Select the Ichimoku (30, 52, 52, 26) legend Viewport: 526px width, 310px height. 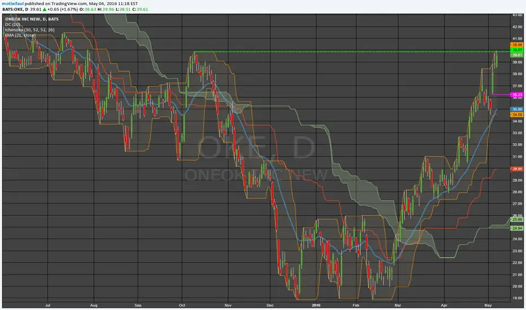click(30, 30)
